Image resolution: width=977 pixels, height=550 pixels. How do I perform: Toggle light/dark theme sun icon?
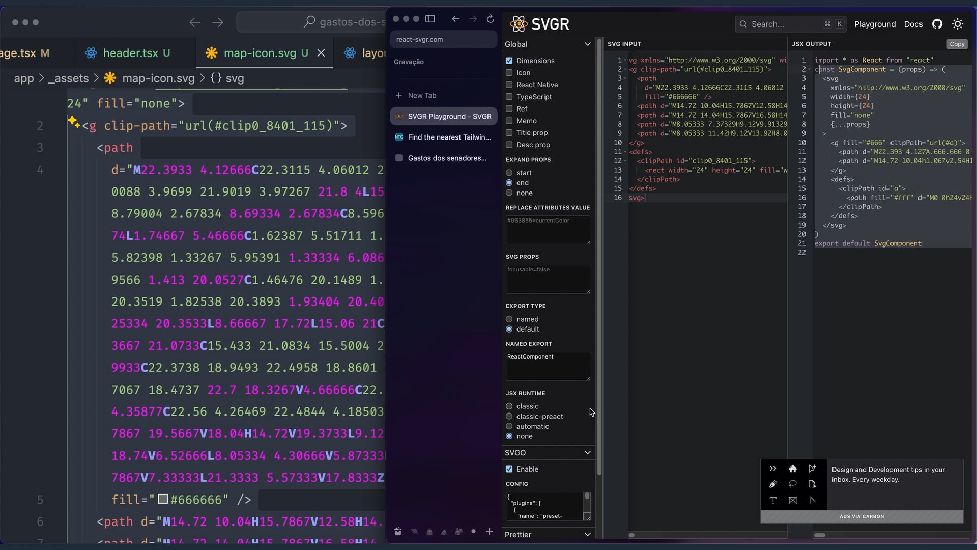[958, 24]
